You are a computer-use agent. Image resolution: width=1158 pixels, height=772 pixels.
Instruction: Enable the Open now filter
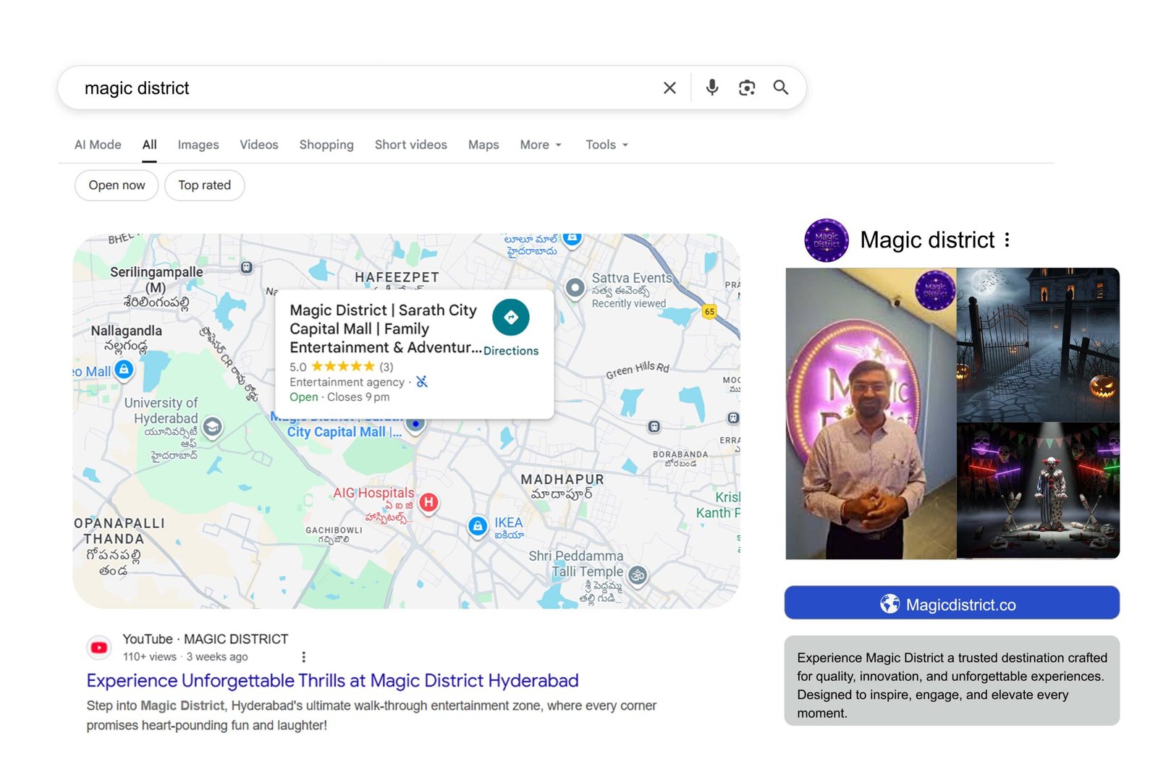tap(116, 185)
